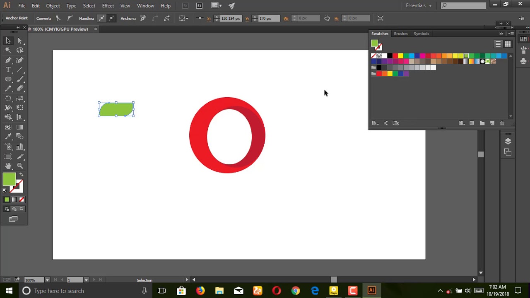Screen dimensions: 530x298
Task: Show handles for multiple selected anchors
Action: tap(101, 18)
